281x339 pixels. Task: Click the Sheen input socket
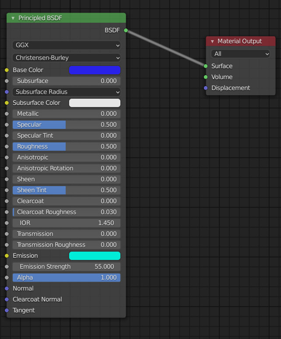pos(7,179)
